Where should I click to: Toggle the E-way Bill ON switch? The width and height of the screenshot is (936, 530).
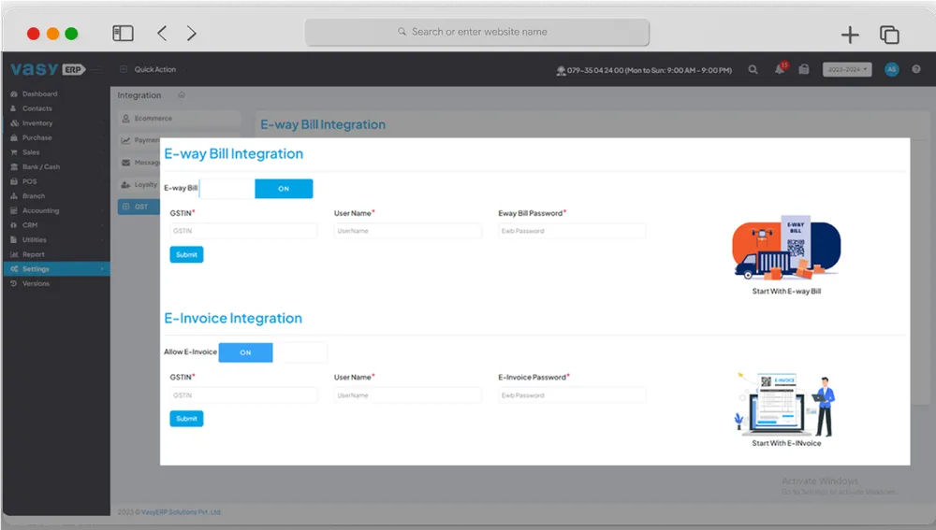coord(284,189)
